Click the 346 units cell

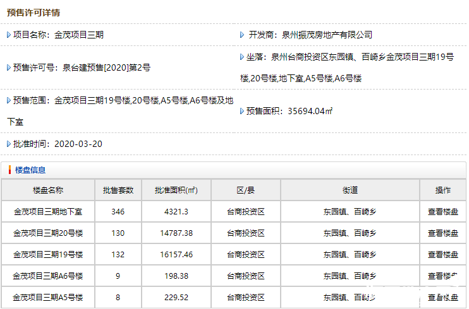pyautogui.click(x=118, y=212)
